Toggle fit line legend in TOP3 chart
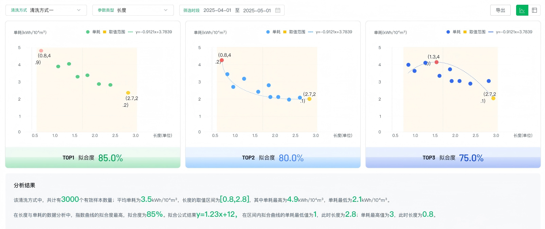545x229 pixels. [510, 32]
